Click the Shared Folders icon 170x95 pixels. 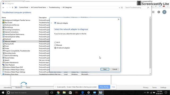pos(3,58)
